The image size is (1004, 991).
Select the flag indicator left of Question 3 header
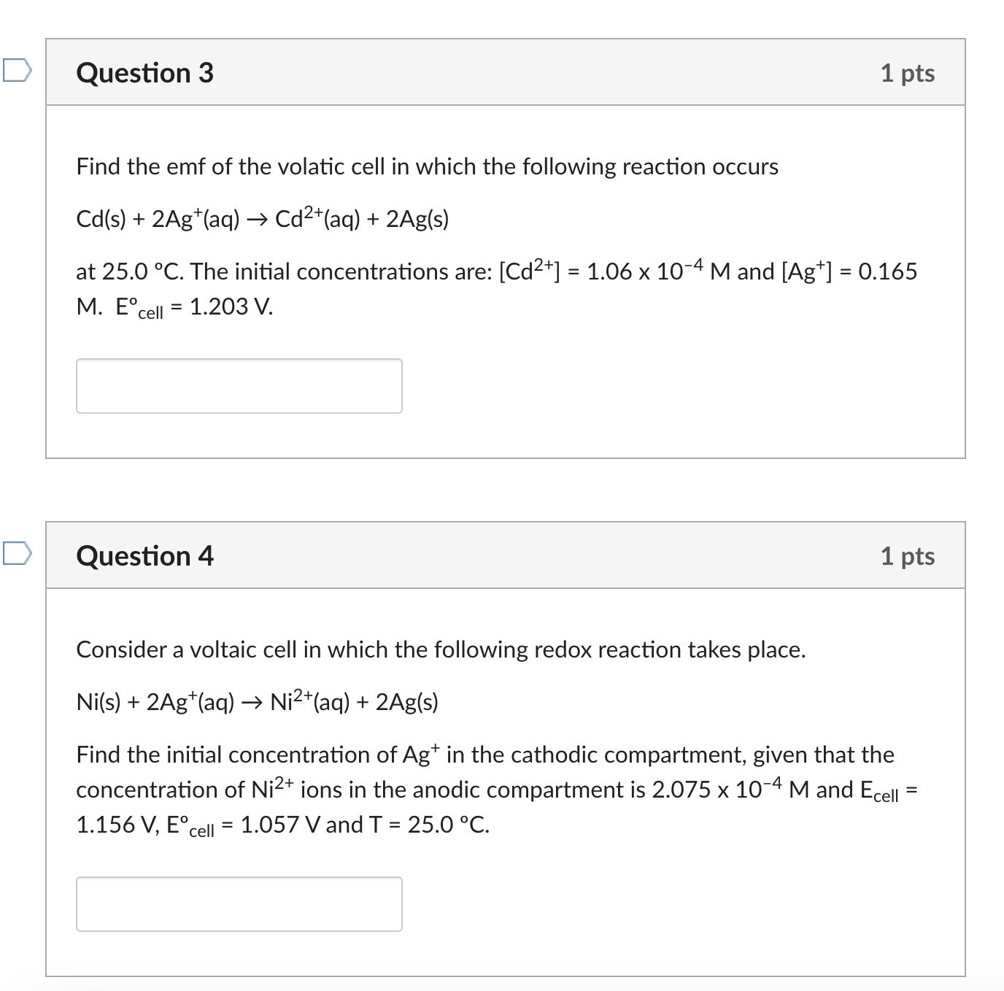(16, 69)
